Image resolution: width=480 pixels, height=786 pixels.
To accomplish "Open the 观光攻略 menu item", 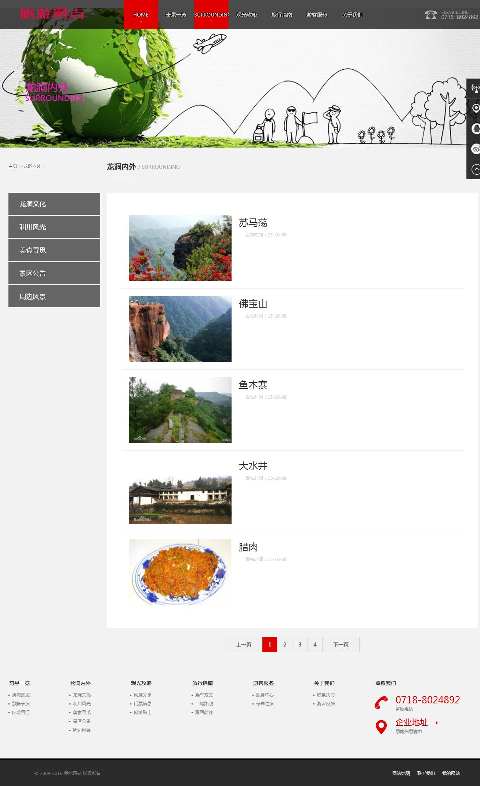I will click(x=247, y=15).
